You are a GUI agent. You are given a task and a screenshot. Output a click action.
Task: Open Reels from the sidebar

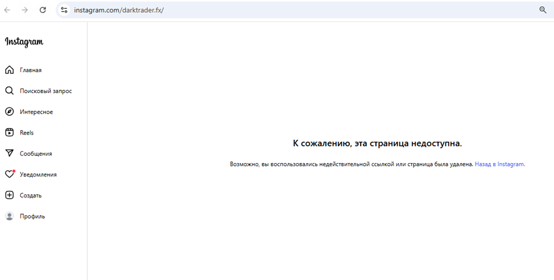point(27,132)
